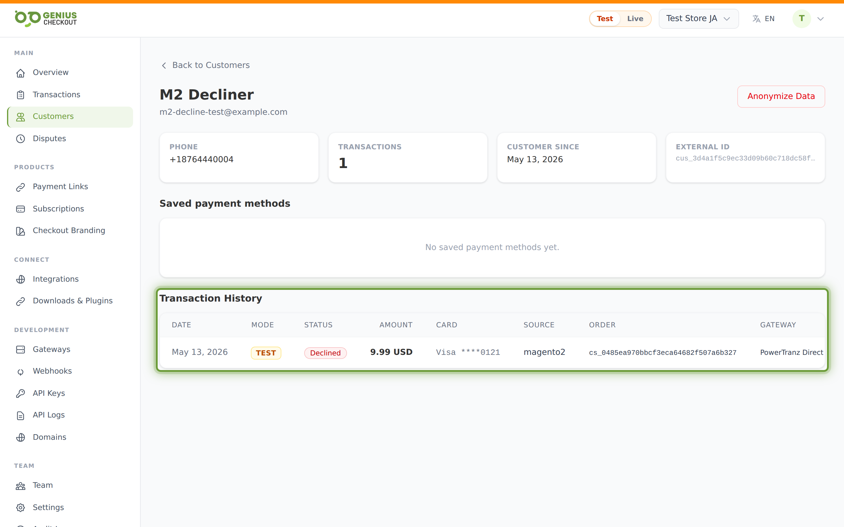
Task: Open the Overview house icon
Action: 21,73
